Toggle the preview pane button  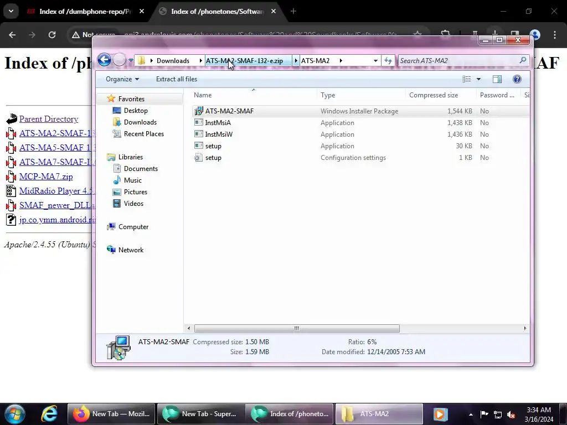coord(497,79)
